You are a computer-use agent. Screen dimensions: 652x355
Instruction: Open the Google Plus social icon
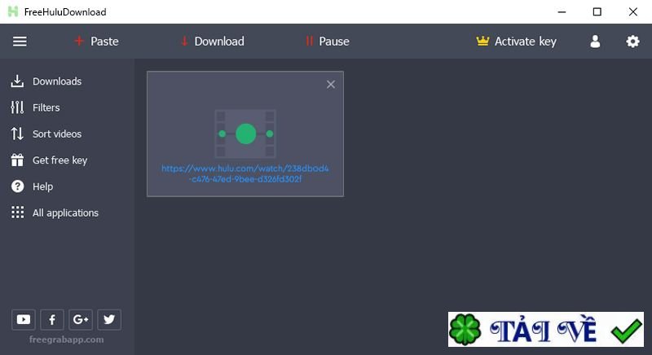pyautogui.click(x=81, y=319)
